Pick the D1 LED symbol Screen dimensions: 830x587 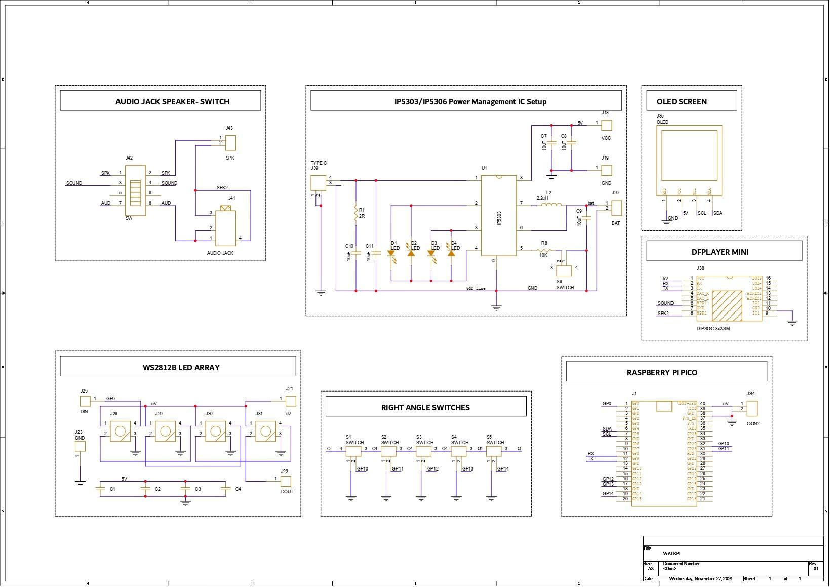pyautogui.click(x=391, y=254)
